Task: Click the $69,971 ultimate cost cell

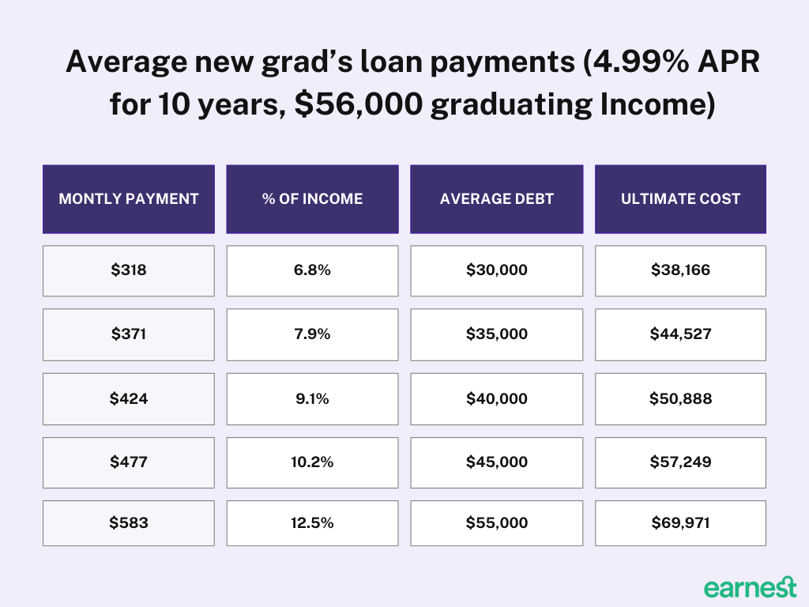Action: 680,523
